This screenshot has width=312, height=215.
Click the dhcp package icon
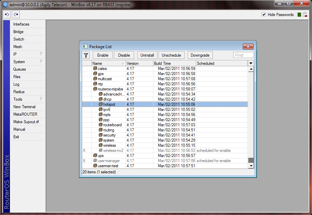point(101,99)
